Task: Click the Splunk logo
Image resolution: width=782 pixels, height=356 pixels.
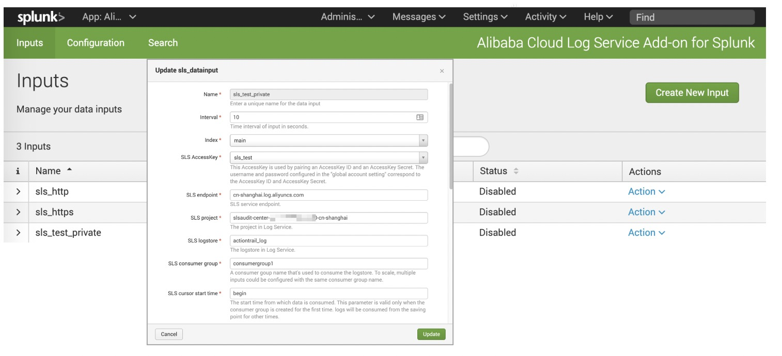Action: (x=41, y=17)
